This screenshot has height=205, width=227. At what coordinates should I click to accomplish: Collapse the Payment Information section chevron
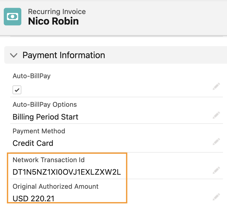pos(14,55)
